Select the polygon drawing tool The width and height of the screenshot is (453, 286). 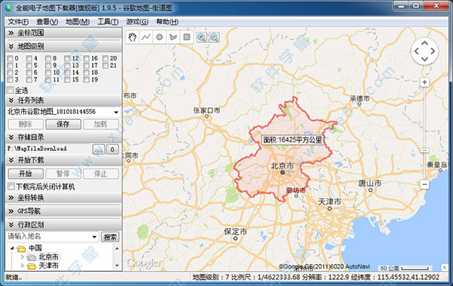(x=173, y=37)
